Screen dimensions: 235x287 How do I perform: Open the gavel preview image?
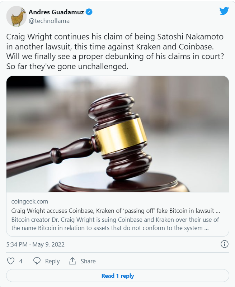pyautogui.click(x=118, y=134)
